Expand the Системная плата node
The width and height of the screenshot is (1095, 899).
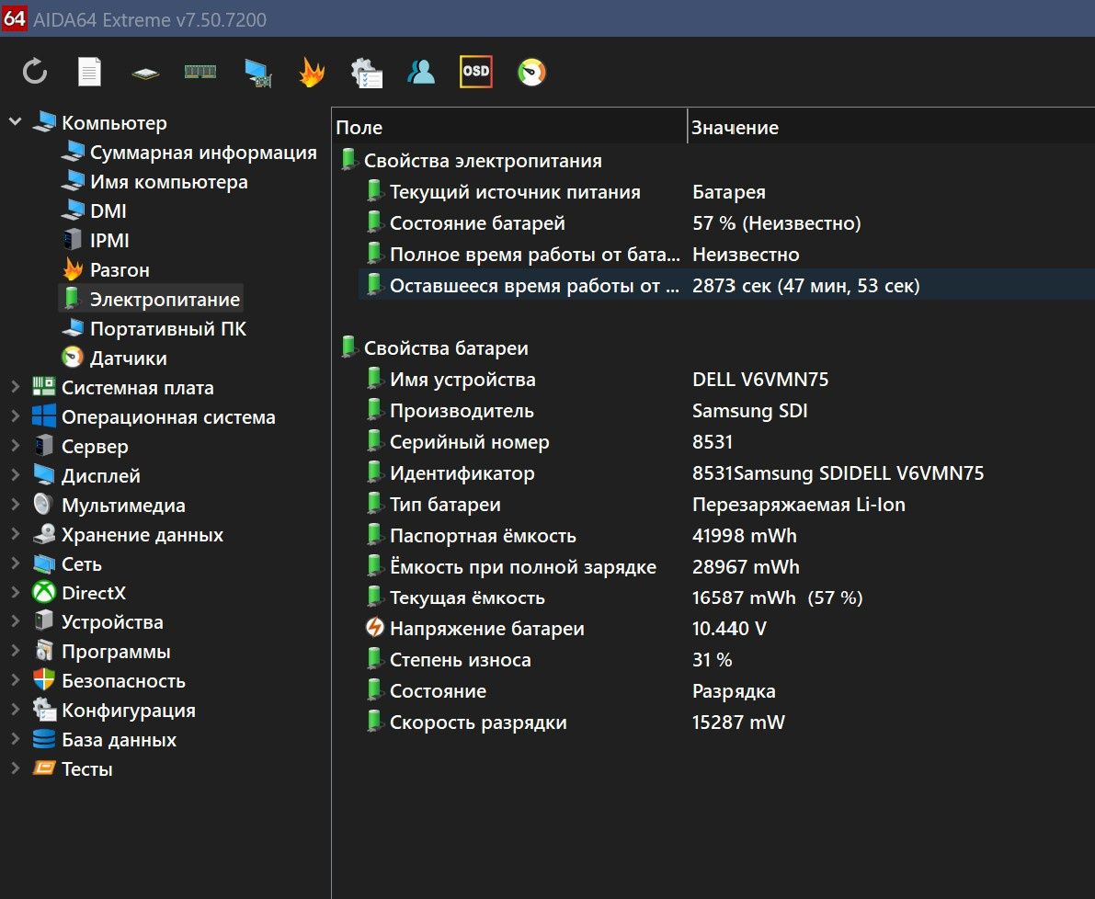(15, 387)
